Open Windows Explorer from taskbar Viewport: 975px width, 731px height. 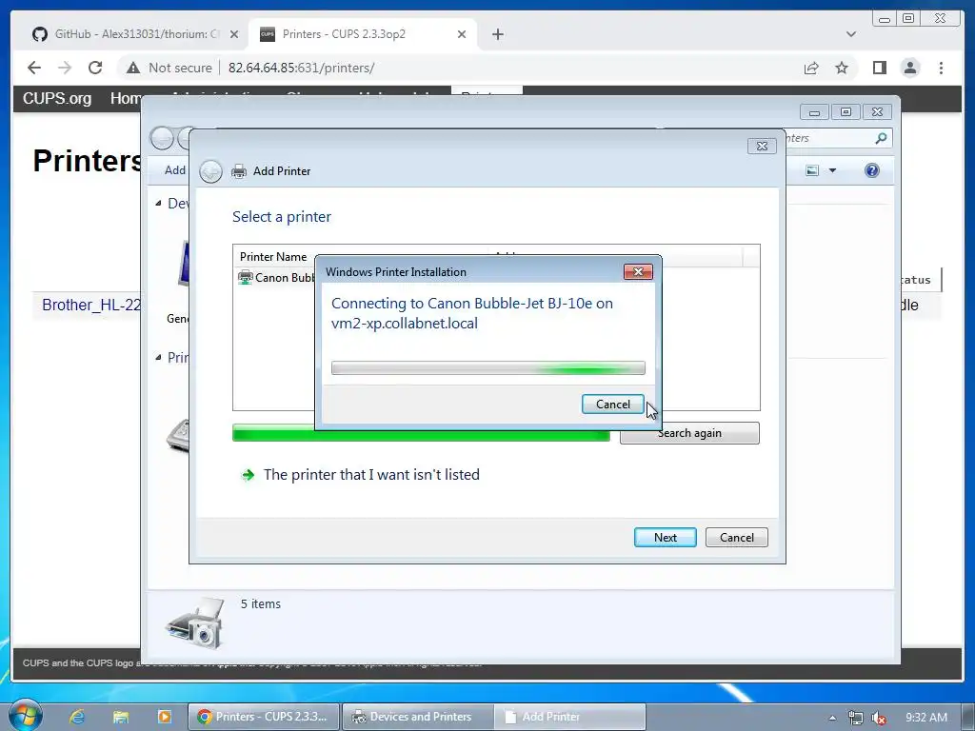click(x=121, y=717)
